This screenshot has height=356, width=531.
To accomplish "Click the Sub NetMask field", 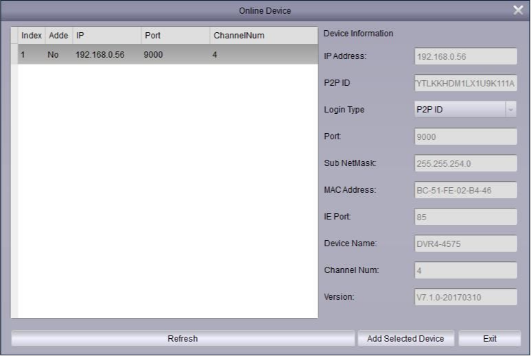I will click(465, 163).
